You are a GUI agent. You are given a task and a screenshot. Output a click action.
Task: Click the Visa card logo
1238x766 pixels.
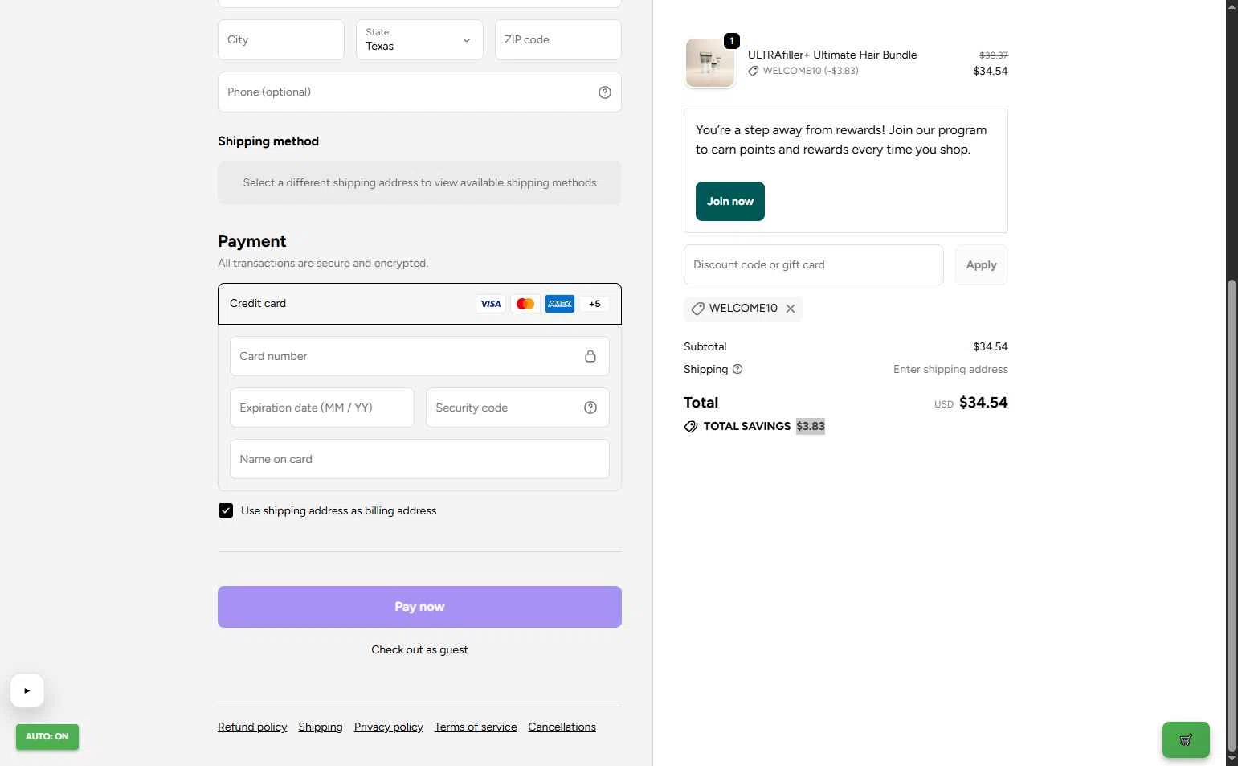[x=490, y=304]
